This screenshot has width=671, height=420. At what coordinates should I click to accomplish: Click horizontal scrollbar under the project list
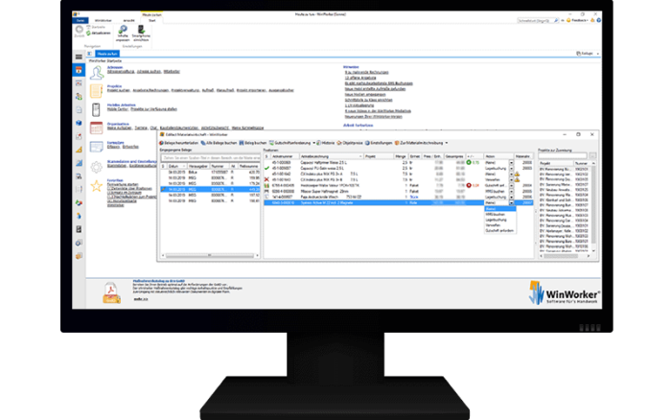point(565,256)
